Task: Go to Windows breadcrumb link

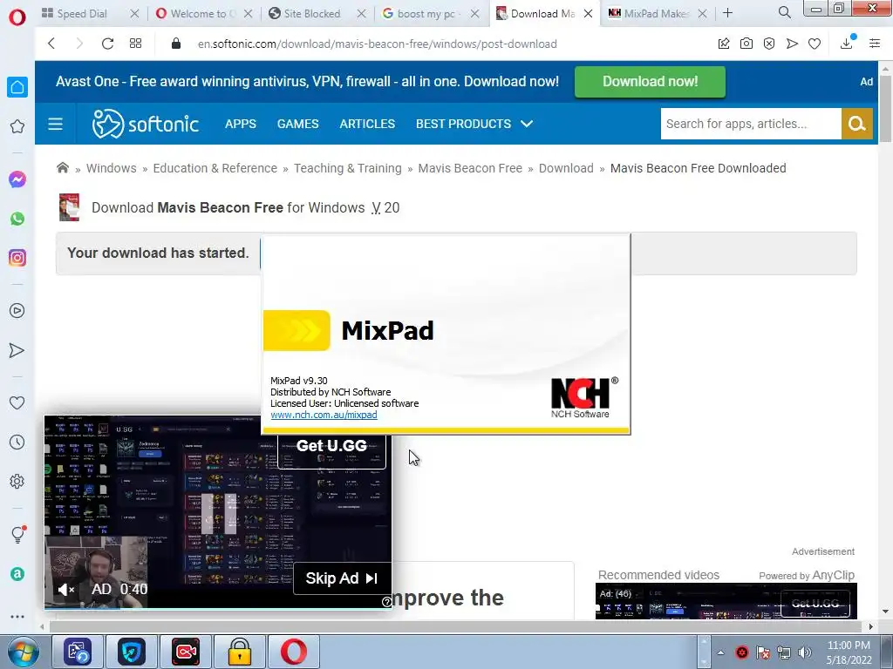Action: coord(111,168)
